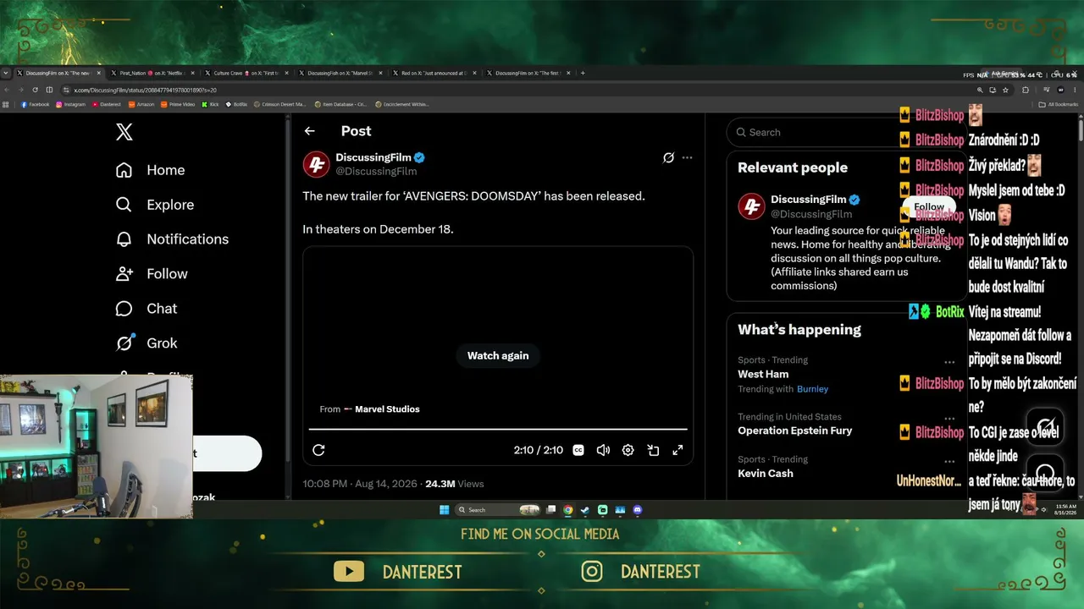This screenshot has width=1084, height=609.
Task: Toggle closed captions on the video
Action: coord(578,450)
